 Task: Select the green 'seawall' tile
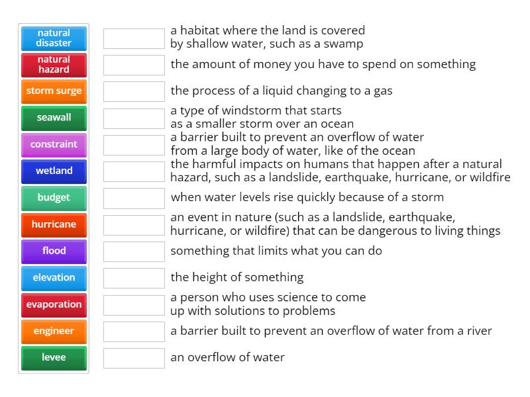click(54, 118)
